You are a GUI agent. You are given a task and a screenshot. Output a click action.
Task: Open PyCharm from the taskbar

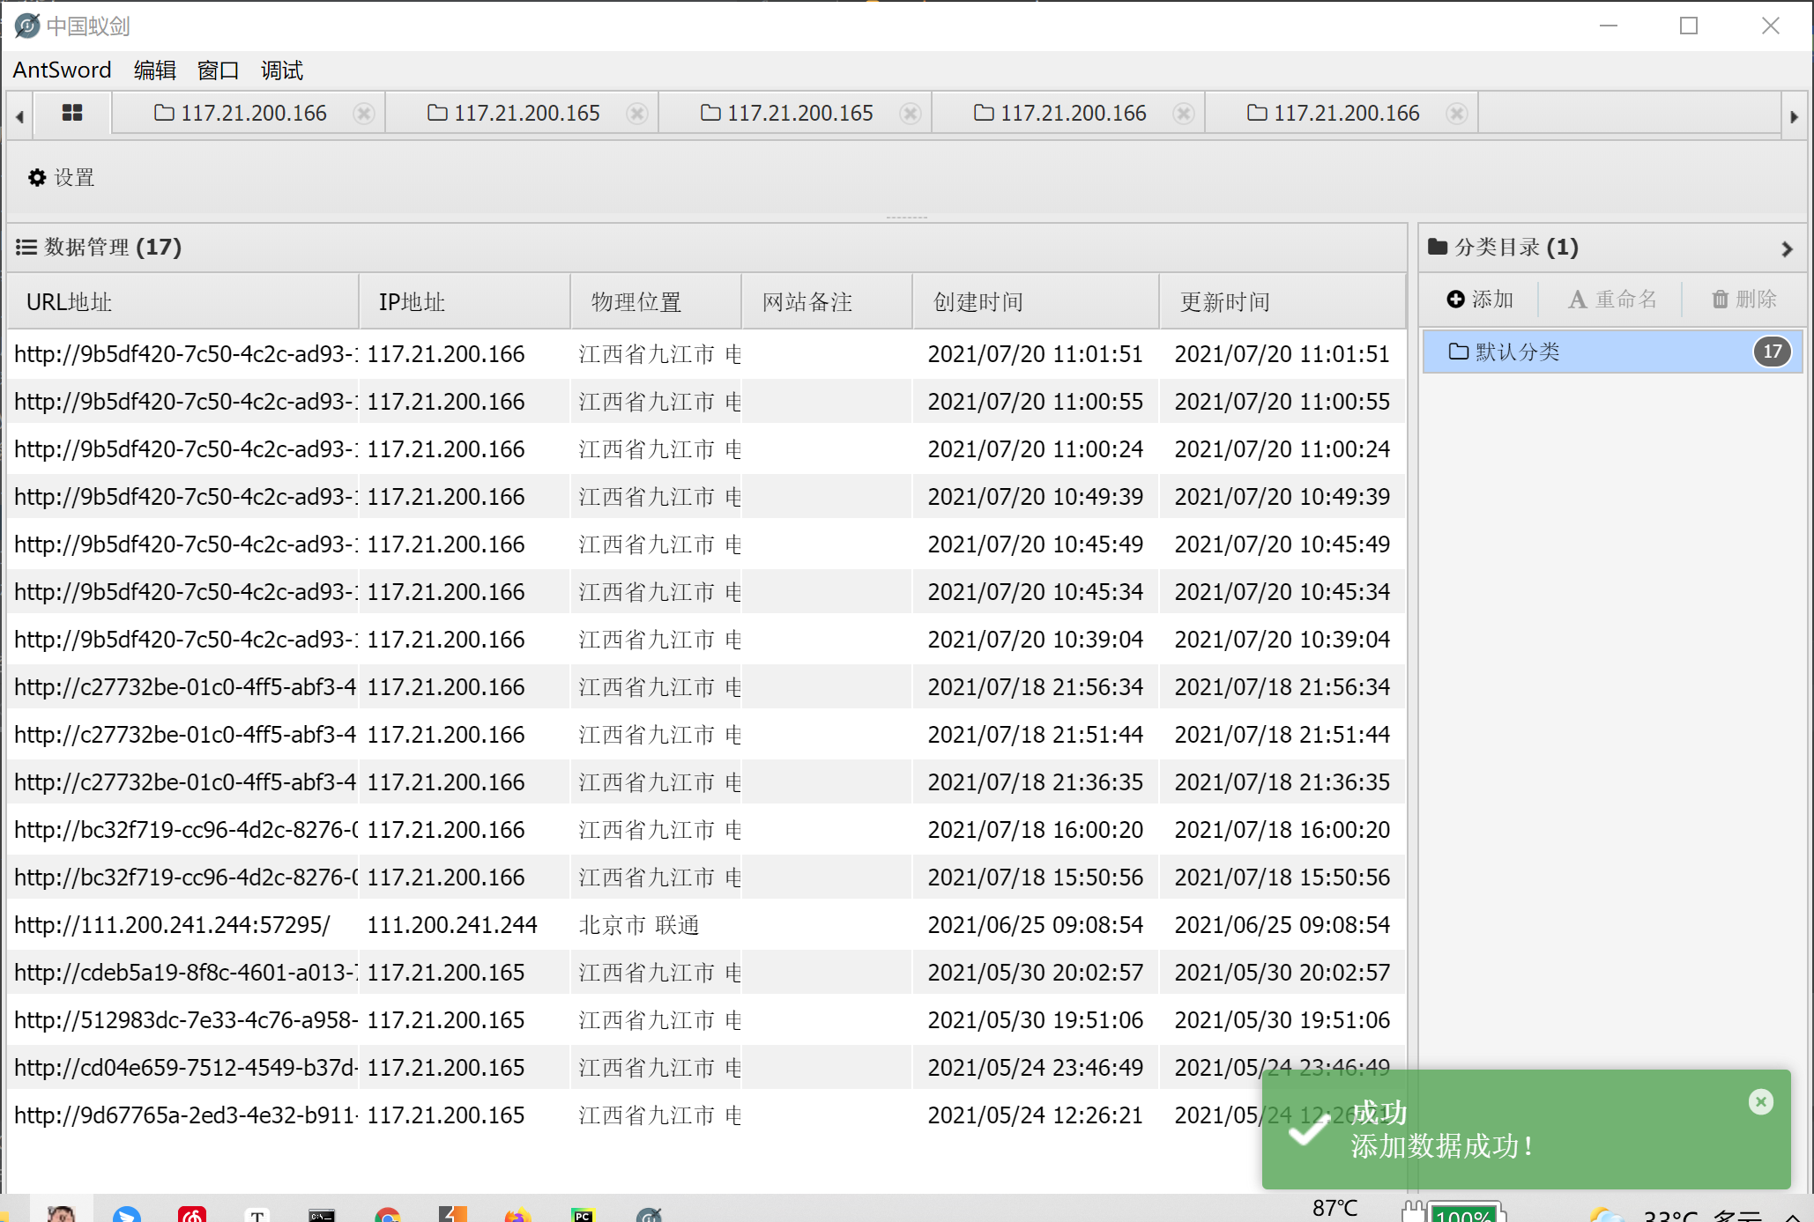click(583, 1214)
